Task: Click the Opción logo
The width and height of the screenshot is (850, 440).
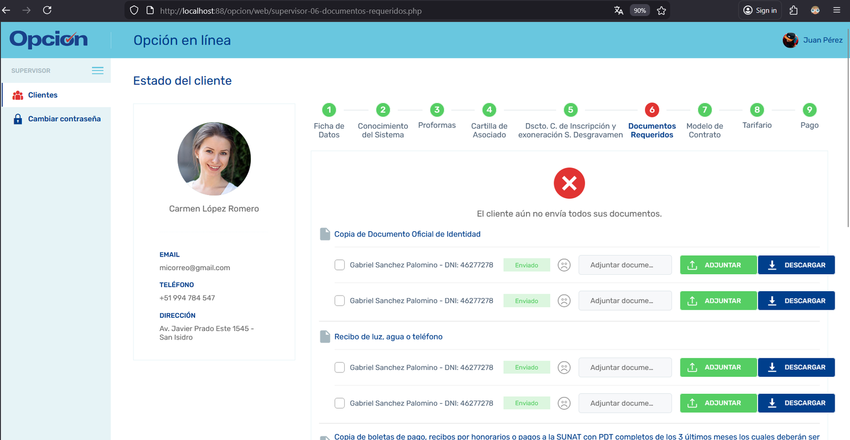Action: click(x=48, y=39)
